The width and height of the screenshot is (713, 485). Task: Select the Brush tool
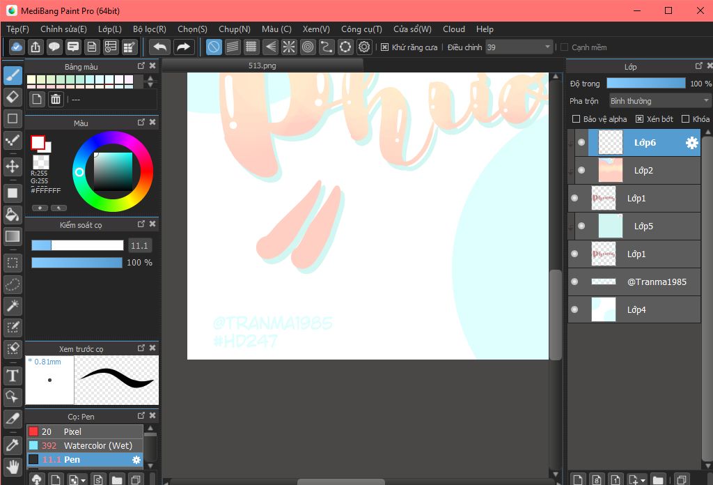point(13,75)
